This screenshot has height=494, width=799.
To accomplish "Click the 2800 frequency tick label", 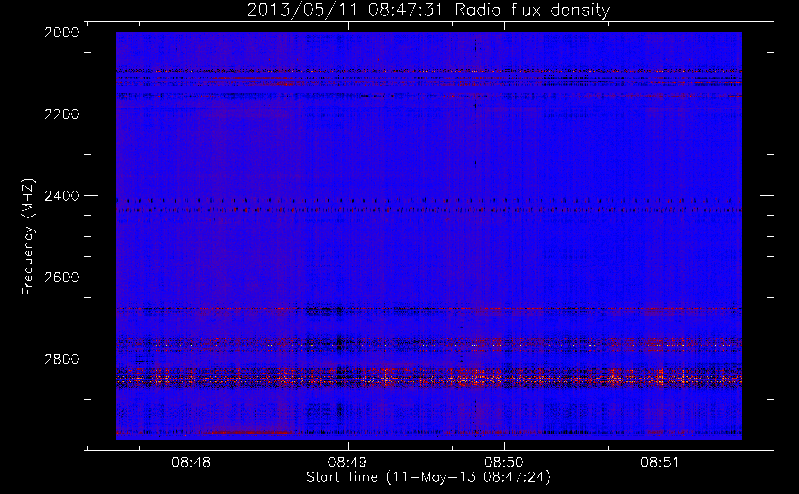I will coord(62,359).
